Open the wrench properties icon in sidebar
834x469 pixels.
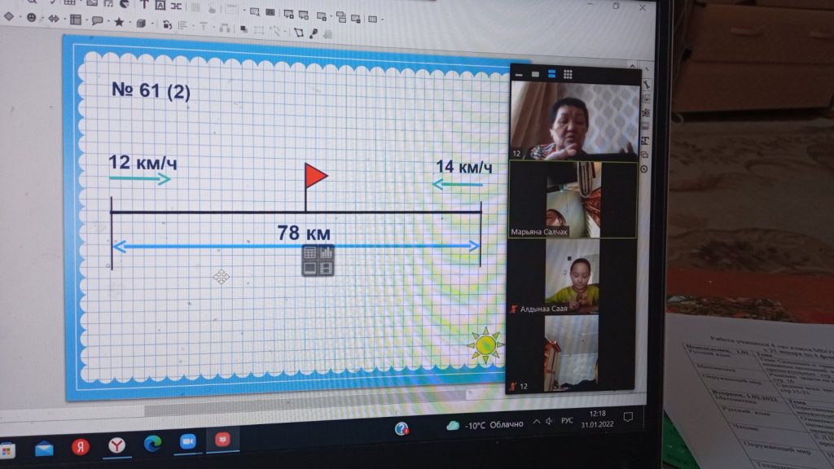point(646,85)
